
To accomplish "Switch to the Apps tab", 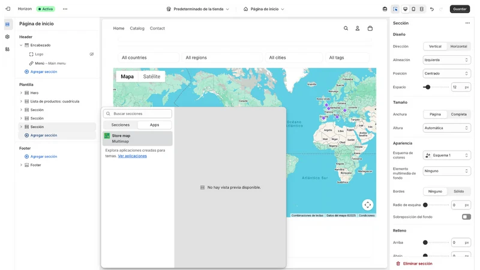I will point(154,125).
